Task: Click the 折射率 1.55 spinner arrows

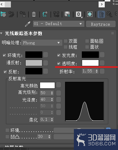Action: click(97, 71)
